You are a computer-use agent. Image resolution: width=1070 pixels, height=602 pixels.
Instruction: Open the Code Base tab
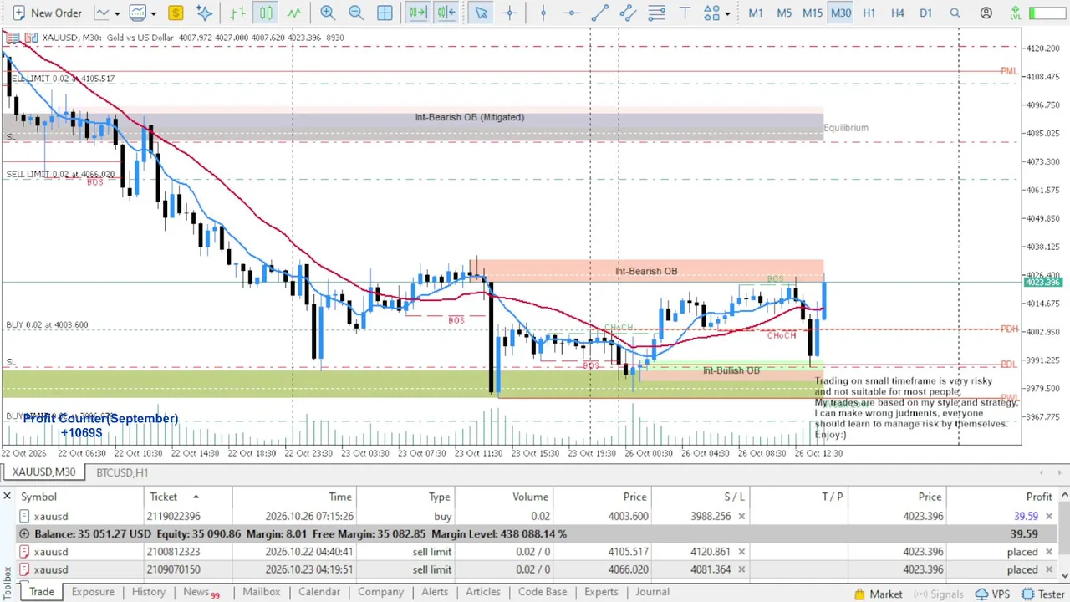543,592
